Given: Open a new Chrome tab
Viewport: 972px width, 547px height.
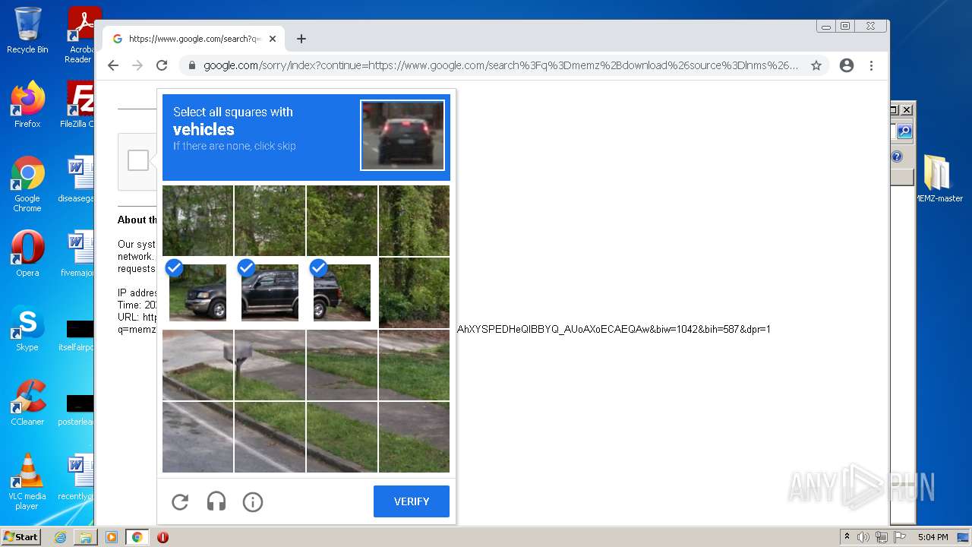Looking at the screenshot, I should pos(301,39).
